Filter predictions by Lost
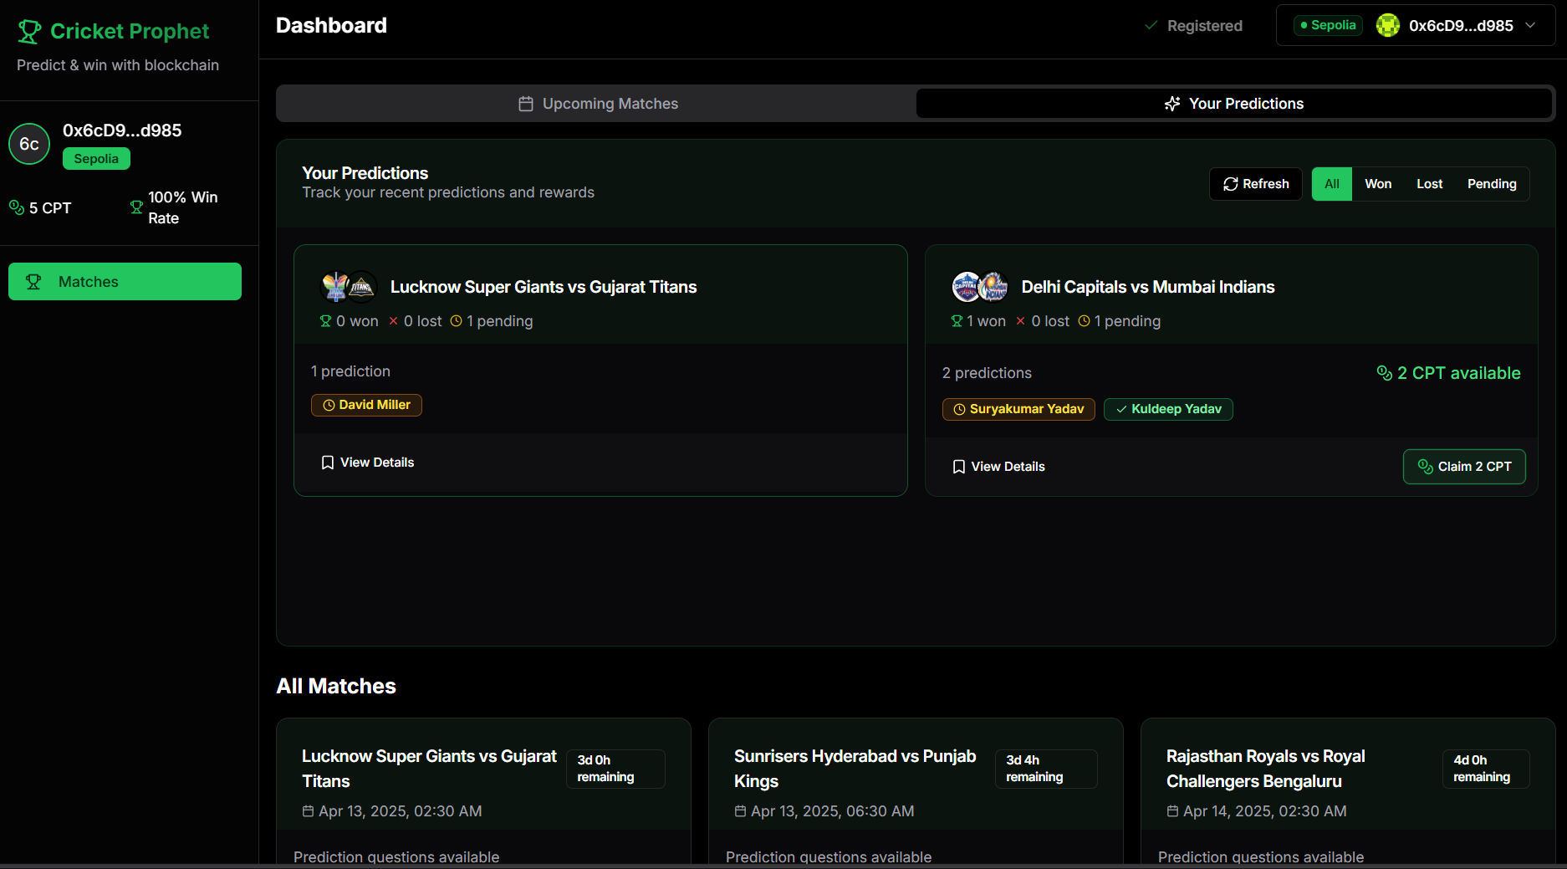This screenshot has width=1567, height=869. (x=1429, y=184)
